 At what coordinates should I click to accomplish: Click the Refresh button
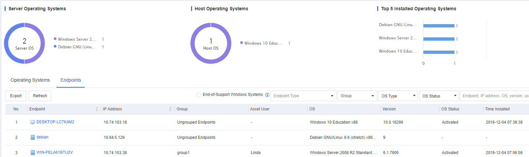[40, 96]
